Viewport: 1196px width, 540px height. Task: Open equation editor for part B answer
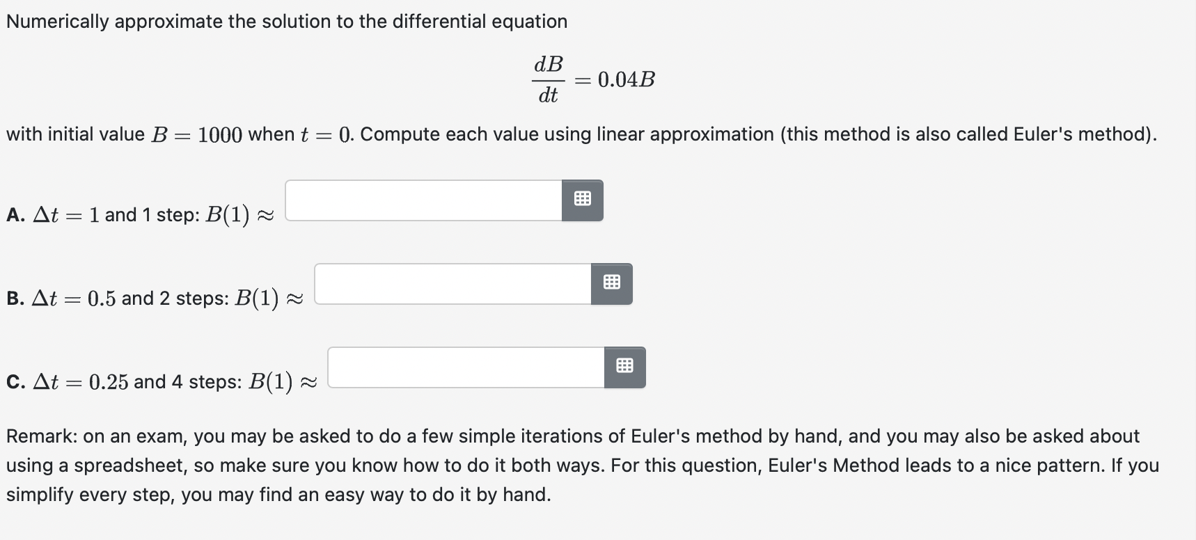click(612, 284)
